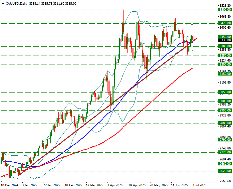This screenshot has width=233, height=189.
Task: Click the 11 Jun 2025 date label
Action: (x=180, y=185)
